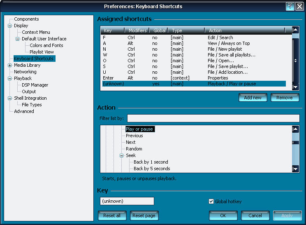The width and height of the screenshot is (306, 225).
Task: Collapse the Seek action group
Action: 122,155
